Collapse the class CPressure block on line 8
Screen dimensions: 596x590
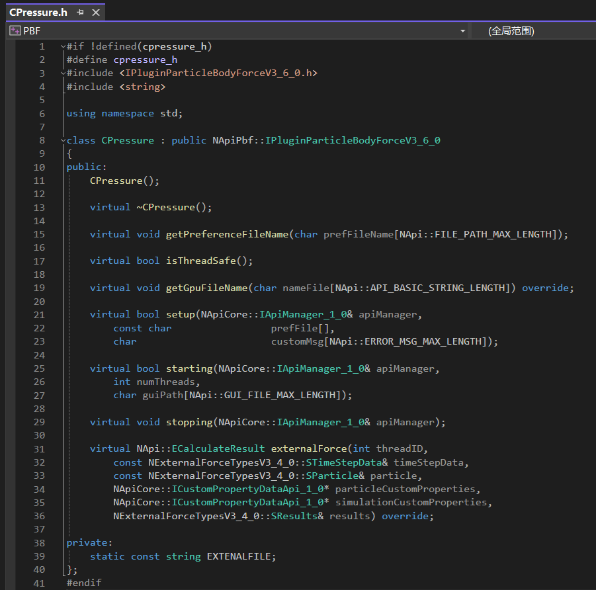tap(63, 140)
